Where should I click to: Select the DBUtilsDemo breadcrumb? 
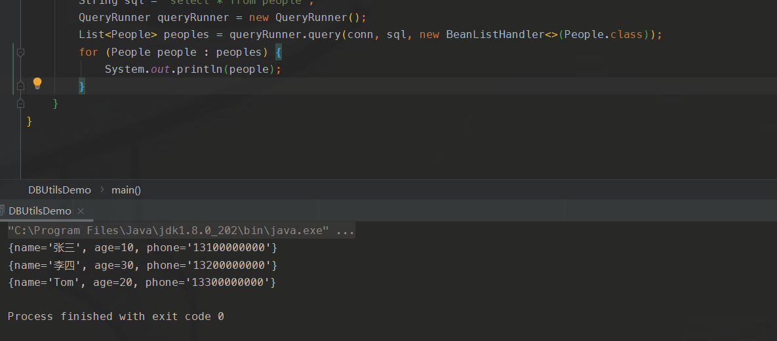click(x=59, y=190)
